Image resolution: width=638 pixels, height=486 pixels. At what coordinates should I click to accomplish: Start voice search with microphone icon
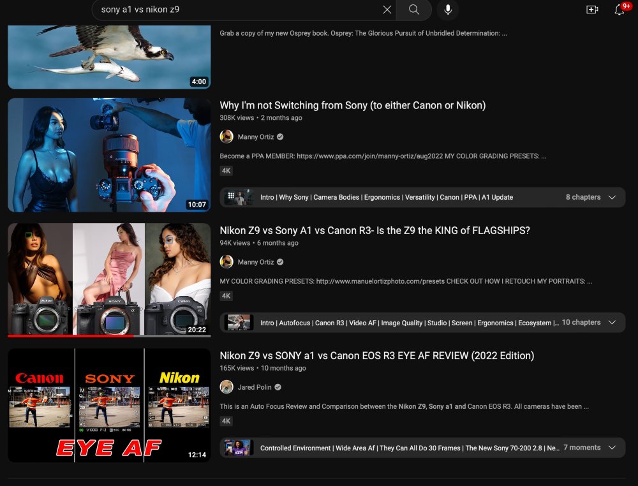(448, 10)
